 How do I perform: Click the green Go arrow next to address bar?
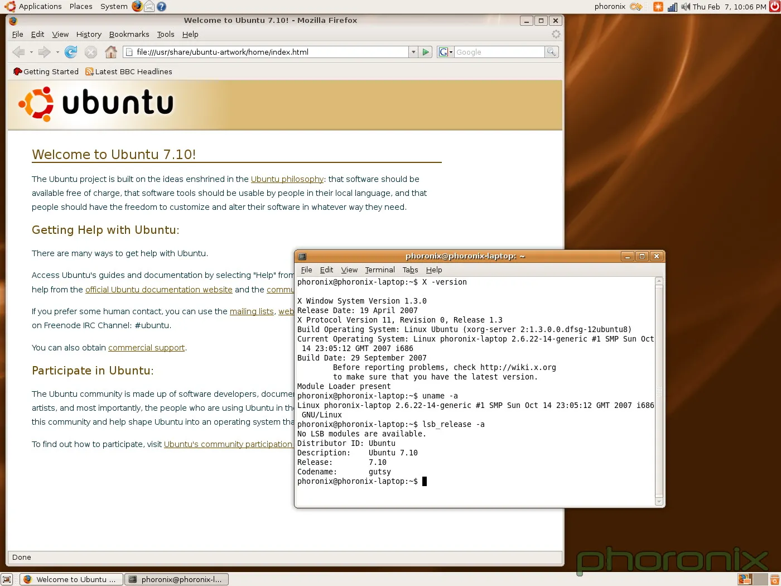pos(426,52)
